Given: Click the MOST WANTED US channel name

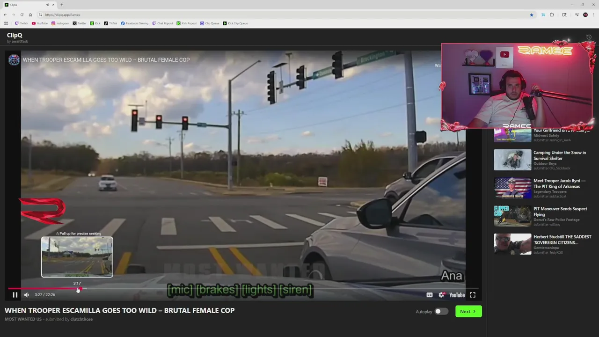Looking at the screenshot, I should click(x=23, y=319).
